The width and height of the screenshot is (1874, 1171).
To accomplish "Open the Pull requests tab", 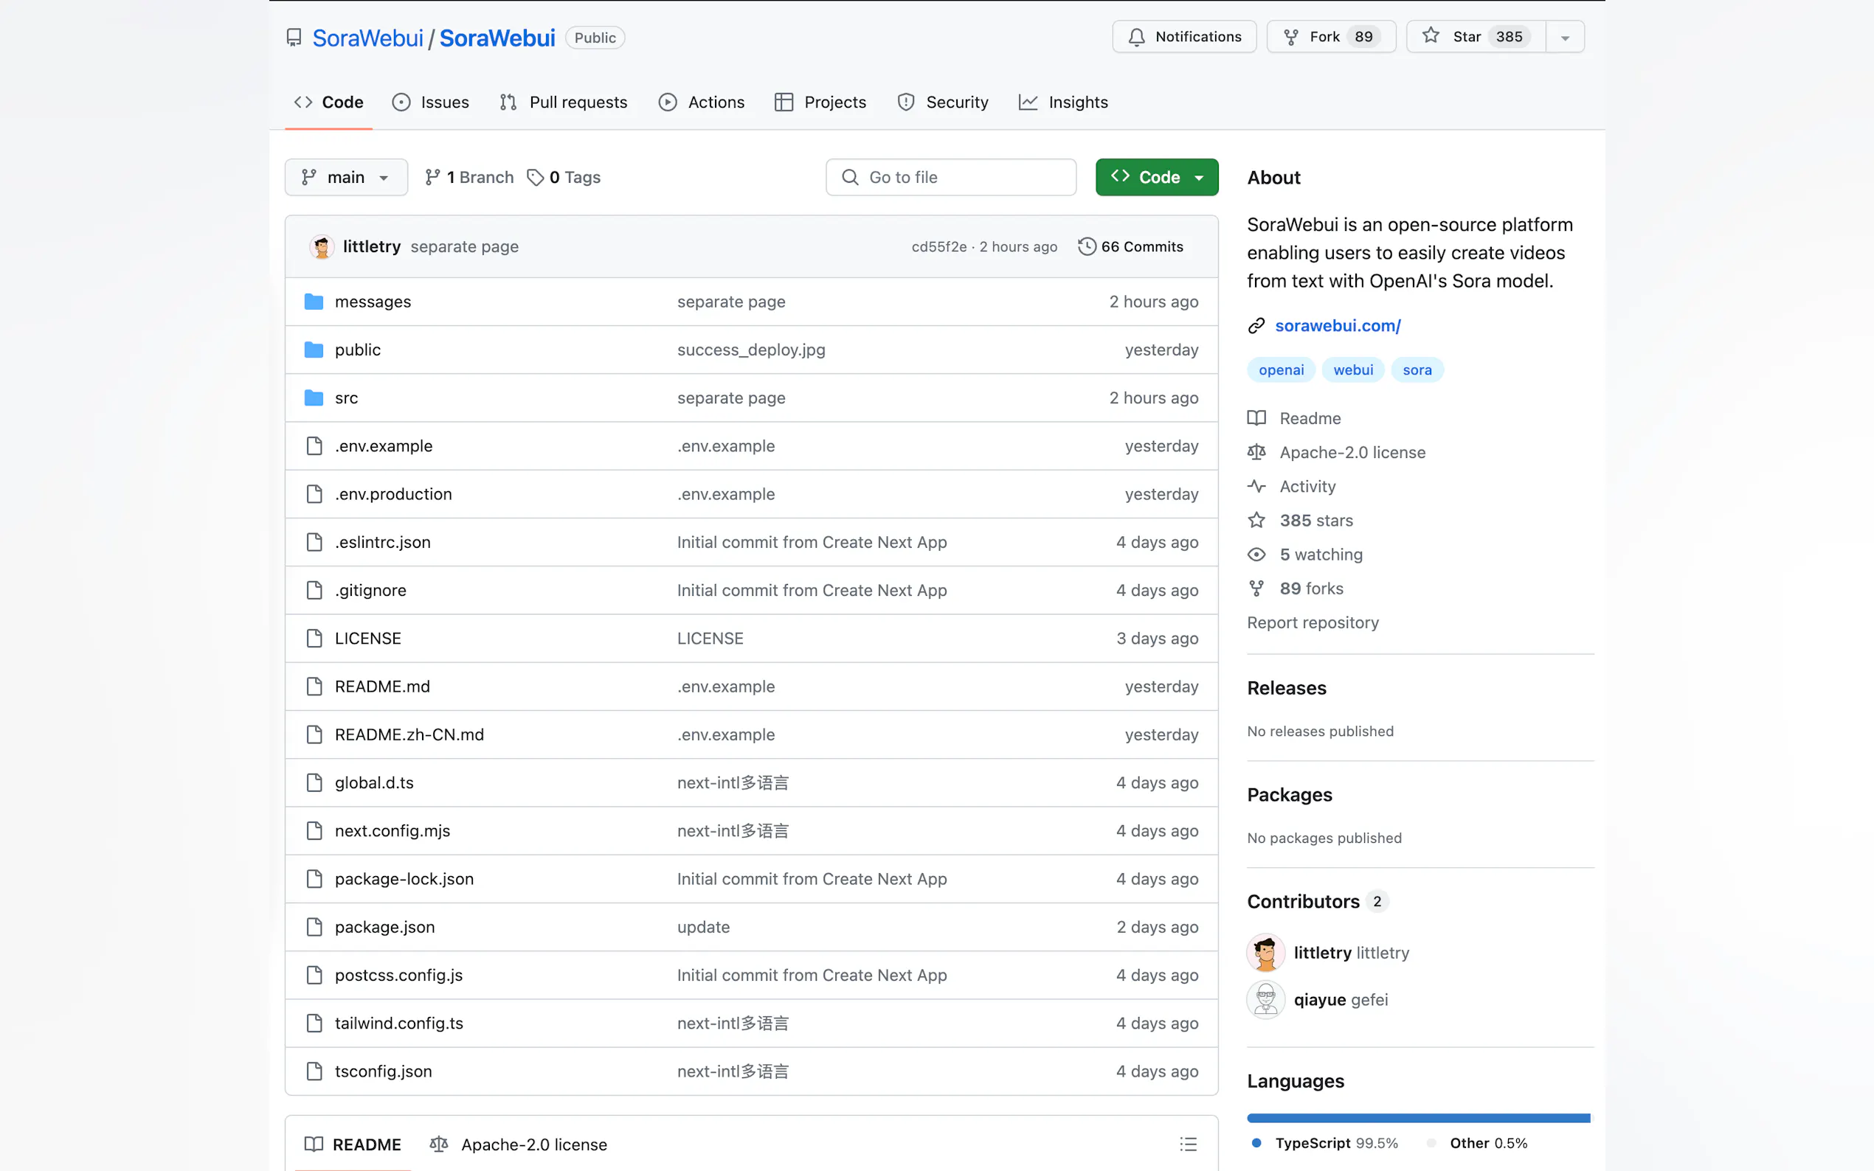I will pyautogui.click(x=563, y=102).
